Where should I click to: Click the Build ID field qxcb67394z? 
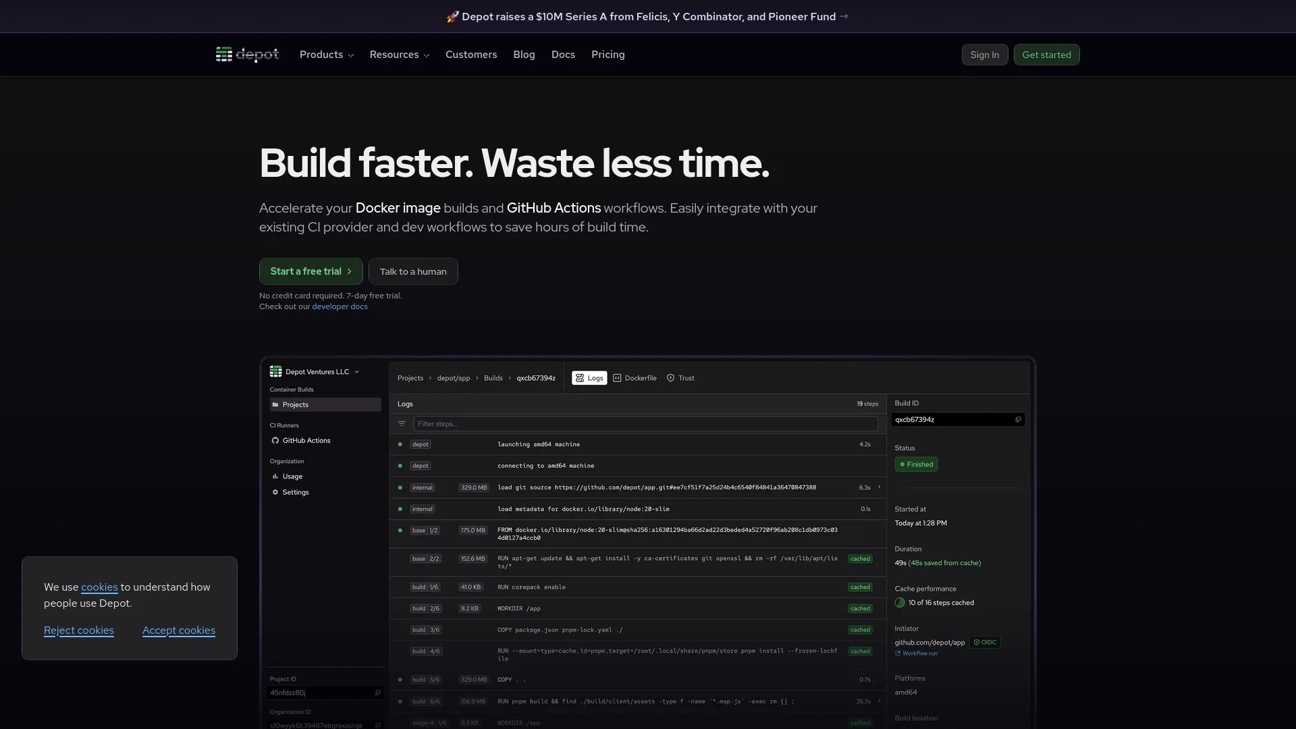tap(958, 420)
